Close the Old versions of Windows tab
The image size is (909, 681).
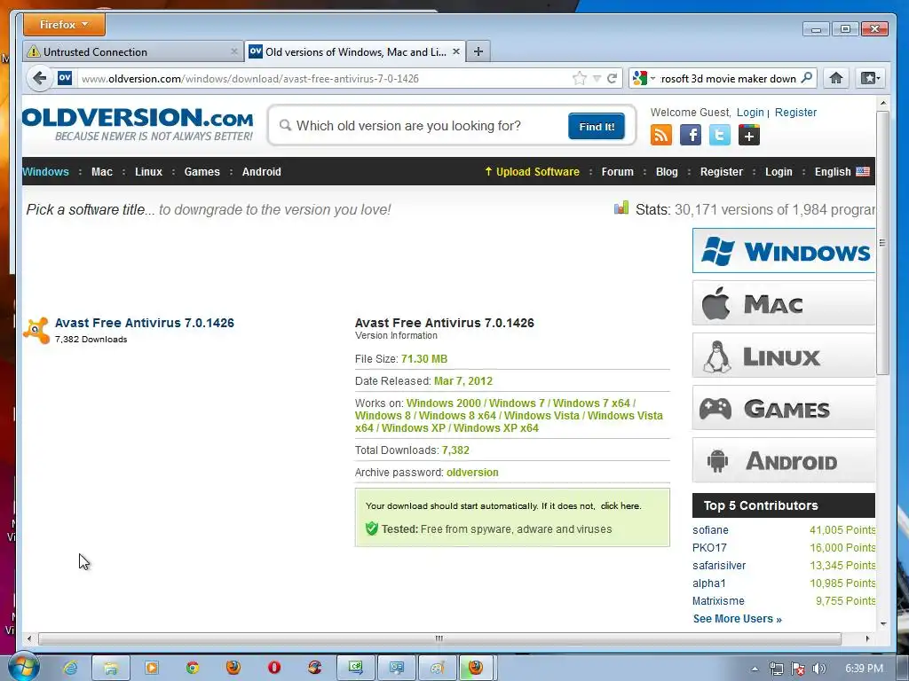(x=456, y=51)
